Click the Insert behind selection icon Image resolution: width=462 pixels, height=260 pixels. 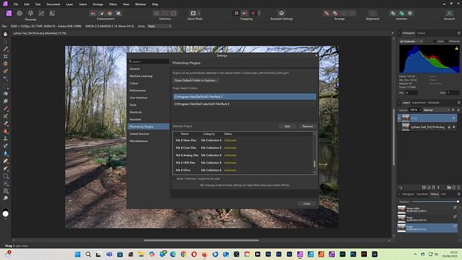(393, 13)
